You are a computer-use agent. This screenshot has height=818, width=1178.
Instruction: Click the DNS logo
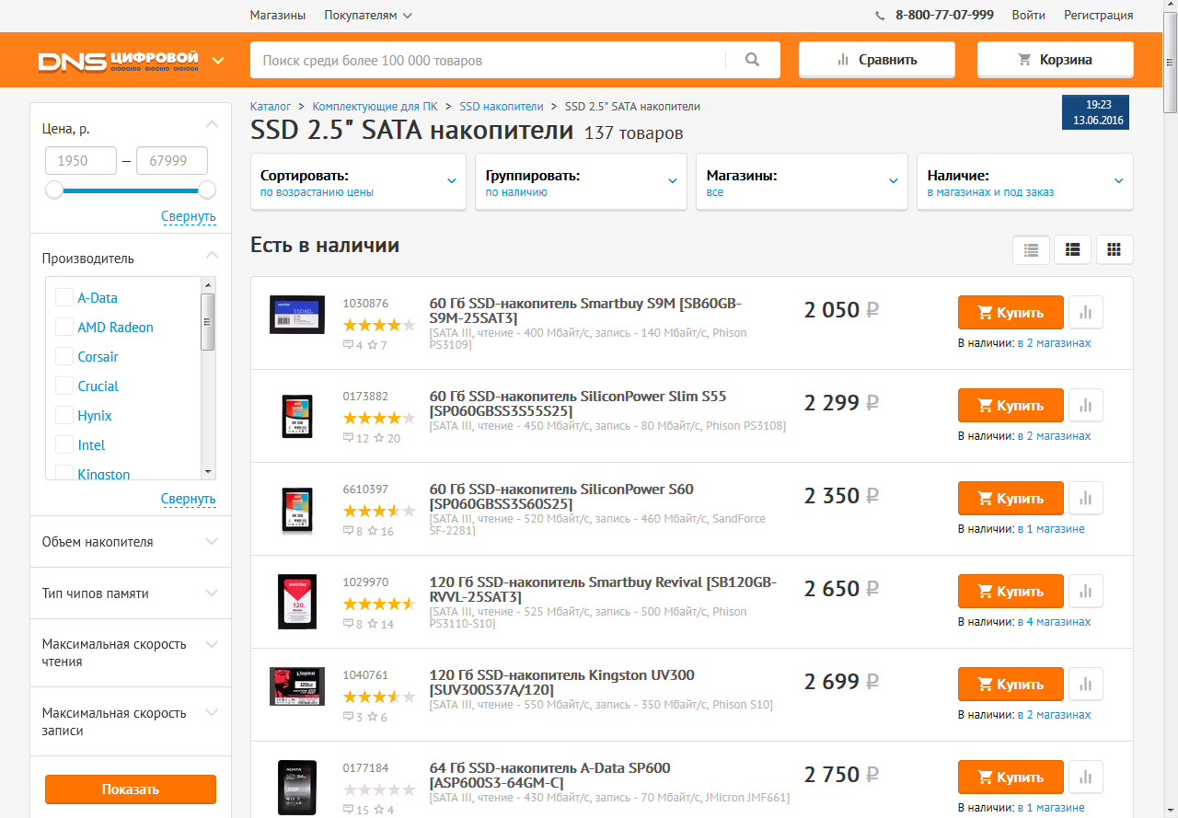[x=119, y=61]
